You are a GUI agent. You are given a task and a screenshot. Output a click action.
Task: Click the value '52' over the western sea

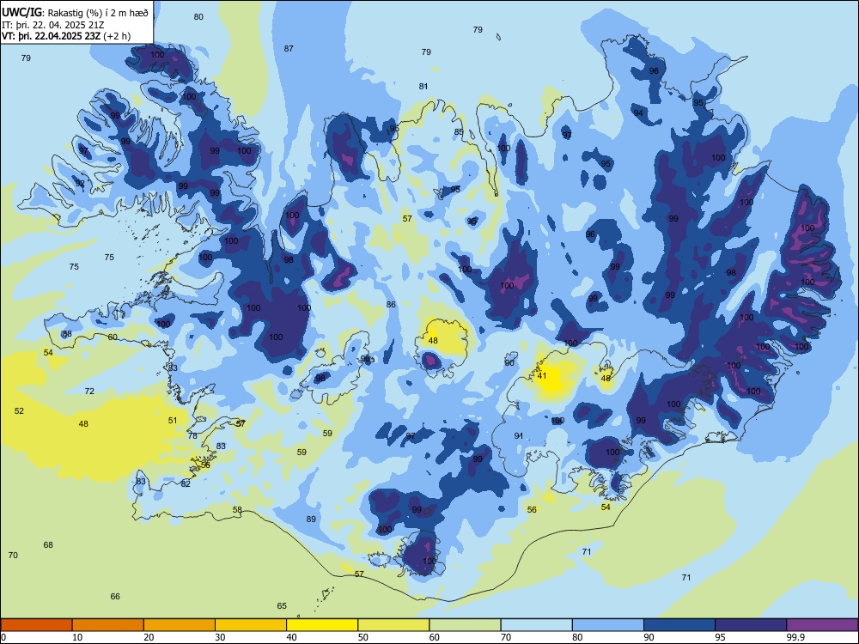19,410
